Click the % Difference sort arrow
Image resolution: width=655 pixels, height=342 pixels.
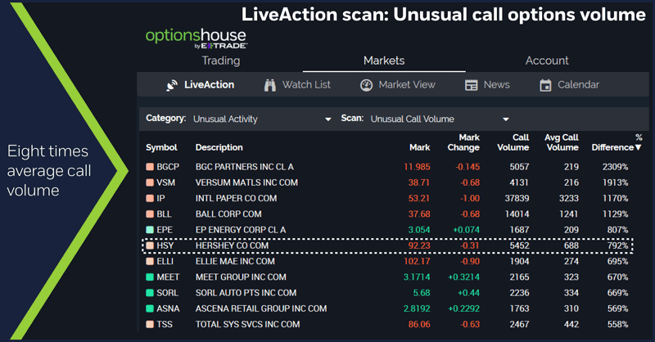coord(639,148)
